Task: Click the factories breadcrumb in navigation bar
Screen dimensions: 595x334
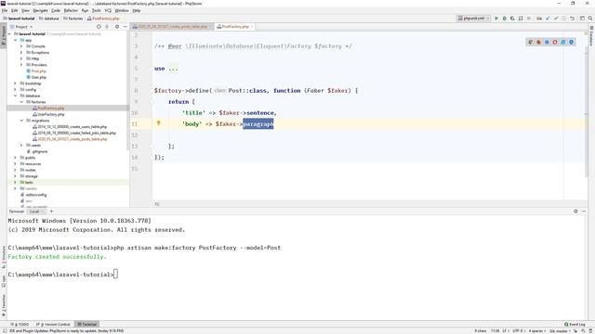Action: pos(73,19)
